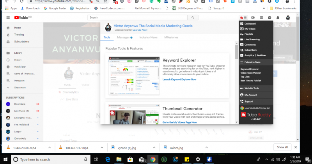Open the YouTube messages icon in header
The height and width of the screenshot is (164, 312).
click(x=269, y=18)
